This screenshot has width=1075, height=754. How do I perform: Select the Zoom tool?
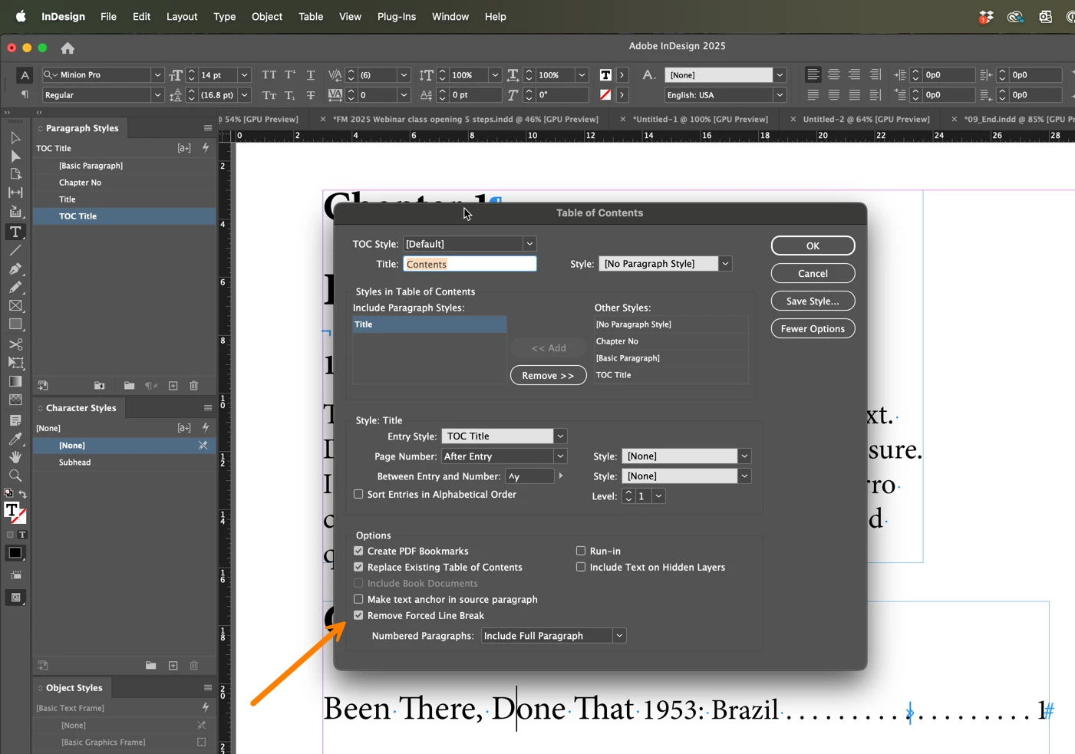coord(15,476)
